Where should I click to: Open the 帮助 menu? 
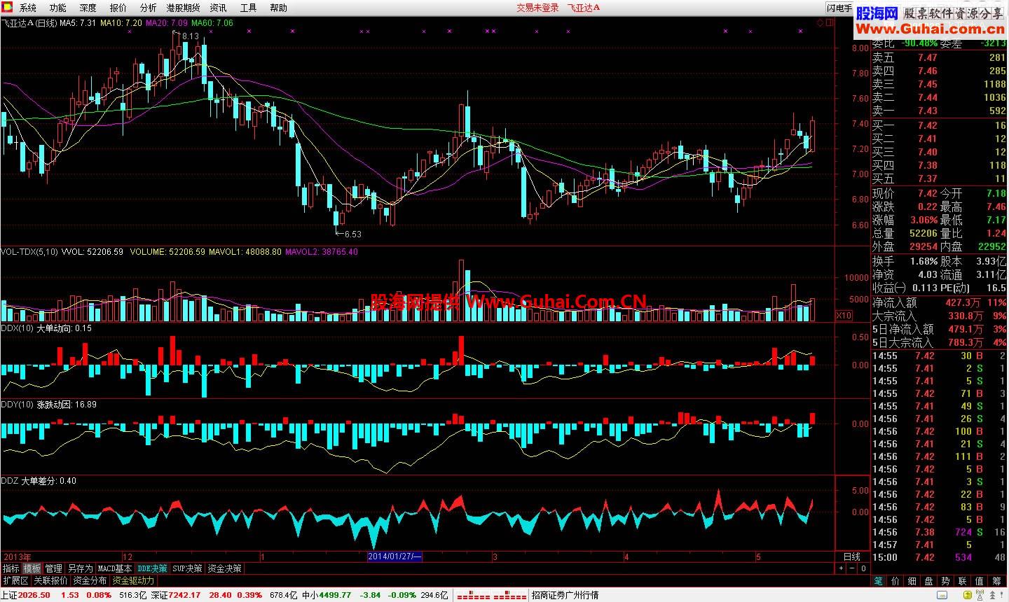278,8
